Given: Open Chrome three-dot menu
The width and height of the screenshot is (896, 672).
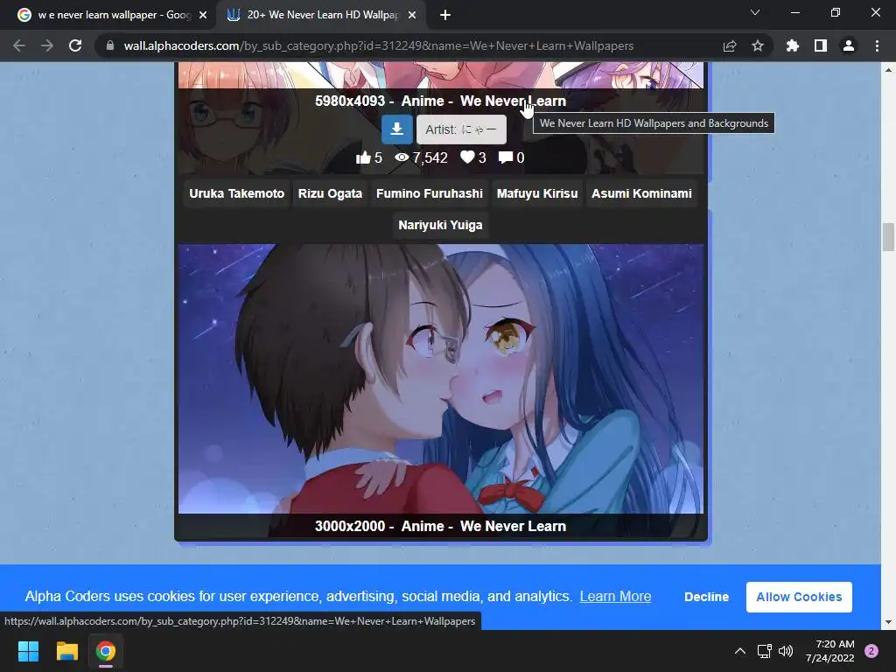Looking at the screenshot, I should click(x=877, y=45).
